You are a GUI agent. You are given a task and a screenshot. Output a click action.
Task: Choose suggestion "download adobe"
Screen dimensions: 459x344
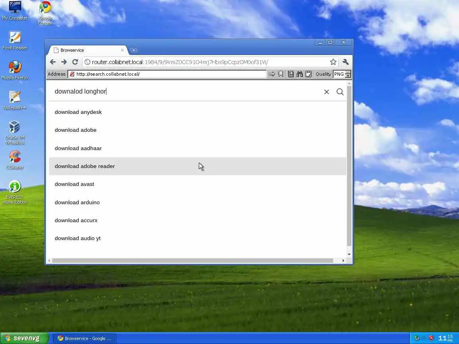click(x=198, y=130)
